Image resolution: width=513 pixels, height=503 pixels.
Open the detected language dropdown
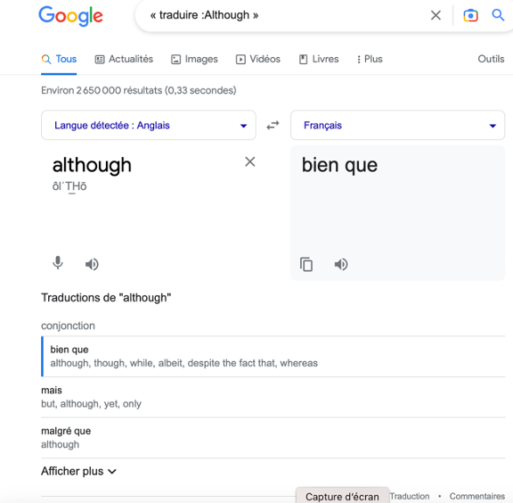click(x=149, y=125)
